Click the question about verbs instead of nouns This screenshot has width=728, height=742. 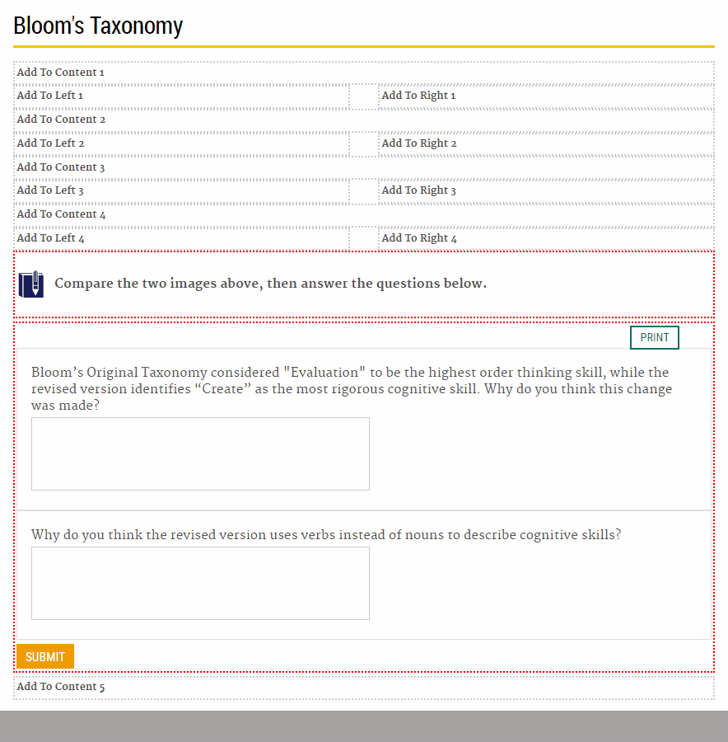326,535
